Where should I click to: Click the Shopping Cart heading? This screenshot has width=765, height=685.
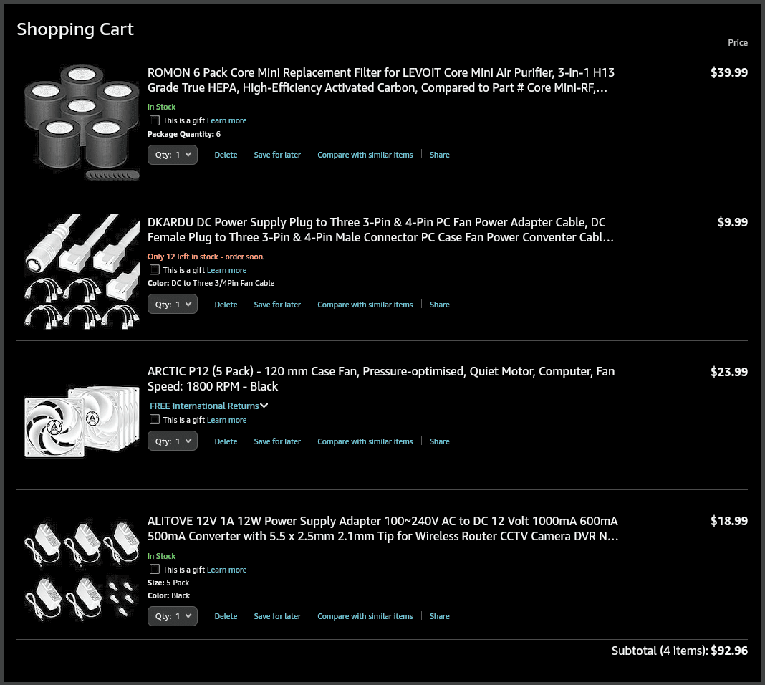pos(75,29)
